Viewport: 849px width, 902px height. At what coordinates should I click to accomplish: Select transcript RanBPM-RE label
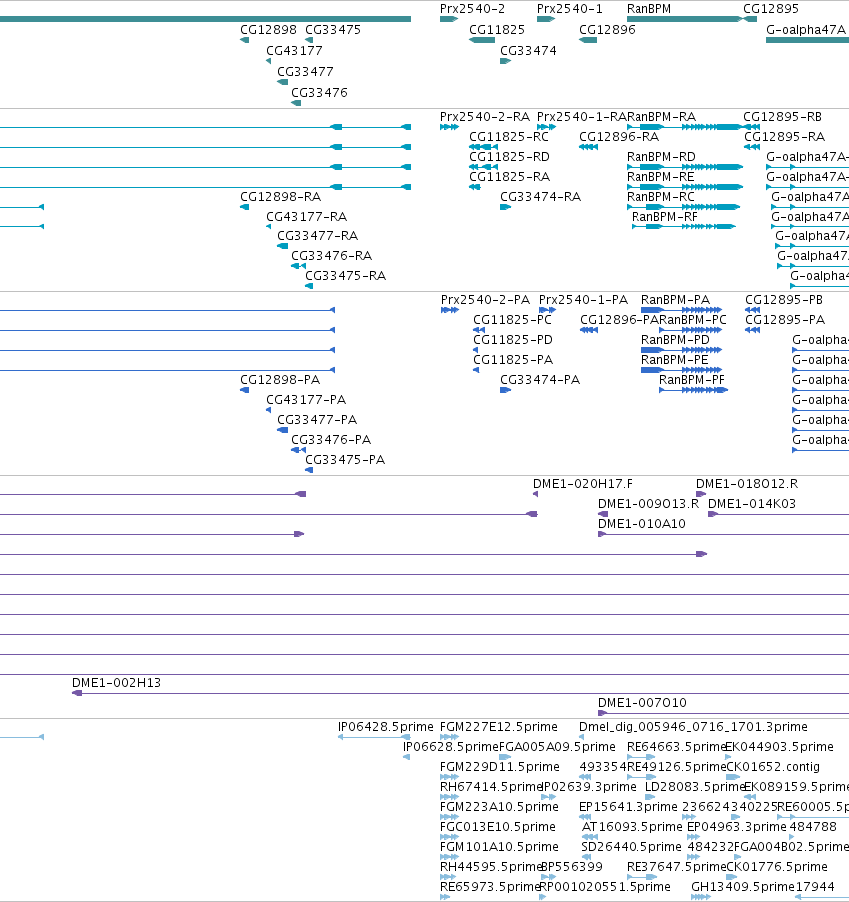[660, 177]
